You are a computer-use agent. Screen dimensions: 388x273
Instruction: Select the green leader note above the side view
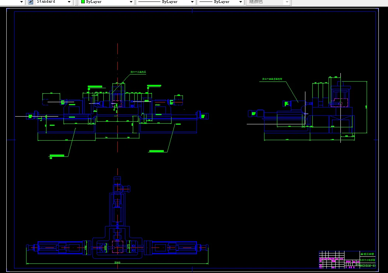[x=272, y=79]
